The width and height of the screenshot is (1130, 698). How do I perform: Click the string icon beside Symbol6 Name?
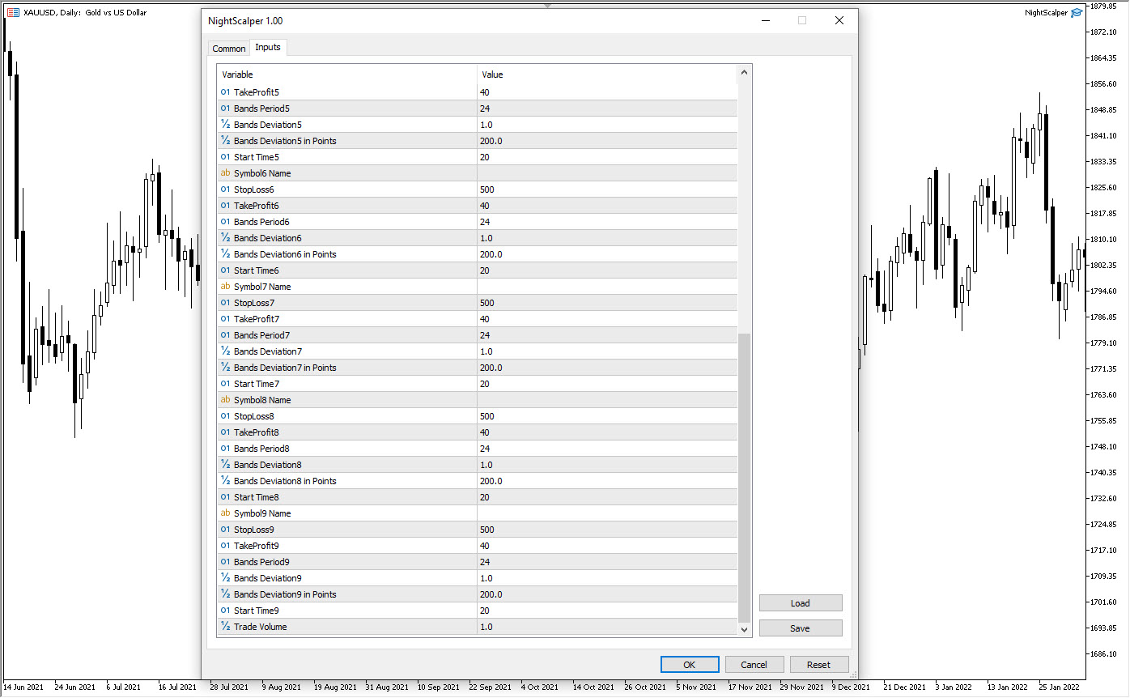coord(225,173)
